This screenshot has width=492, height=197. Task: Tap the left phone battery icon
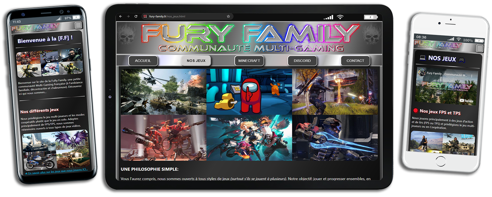[77, 17]
